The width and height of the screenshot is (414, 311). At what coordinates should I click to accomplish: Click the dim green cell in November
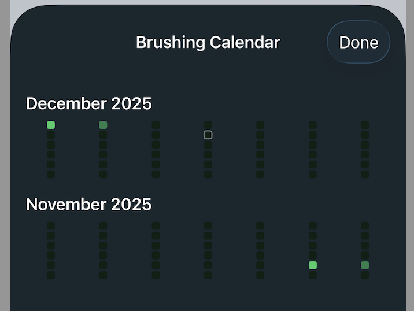pos(365,265)
